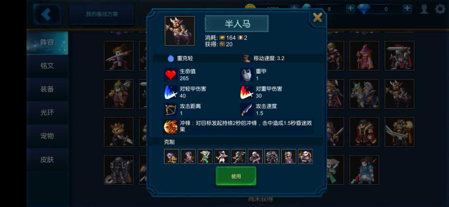Click the green 使用 button
This screenshot has width=449, height=207.
[x=236, y=176]
